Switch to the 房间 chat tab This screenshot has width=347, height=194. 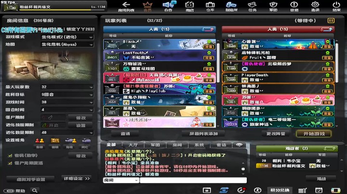[177, 145]
